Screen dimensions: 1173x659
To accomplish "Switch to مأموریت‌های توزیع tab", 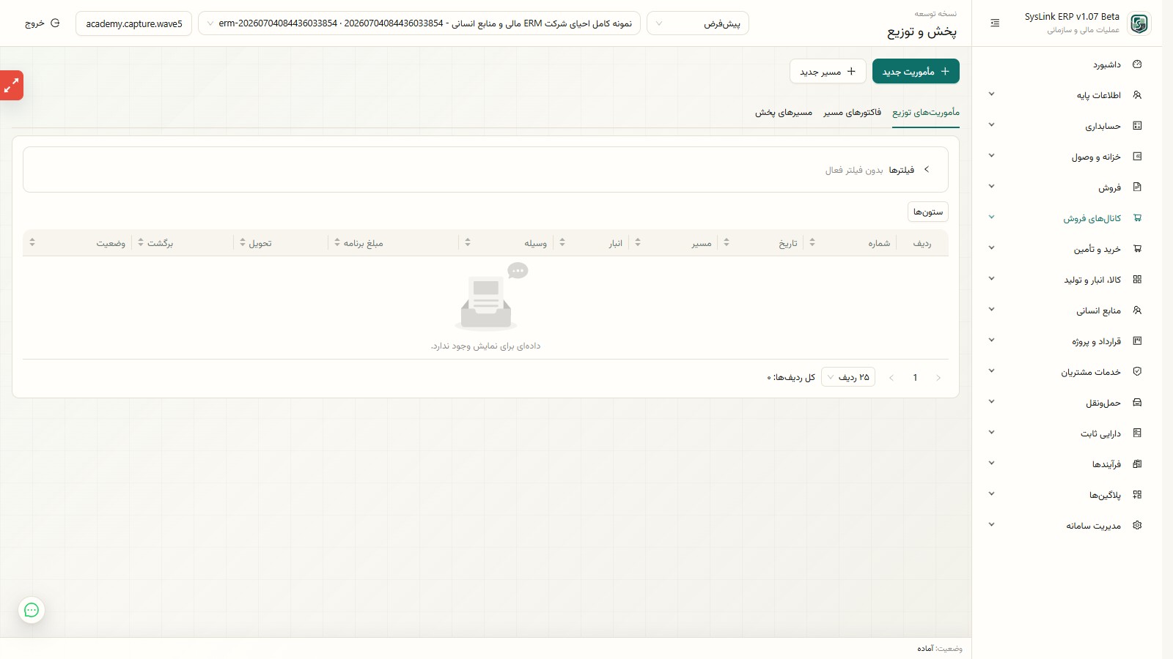I will (x=926, y=113).
